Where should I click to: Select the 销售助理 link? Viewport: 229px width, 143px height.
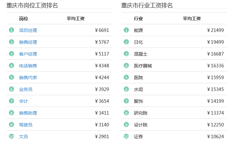[28, 113]
